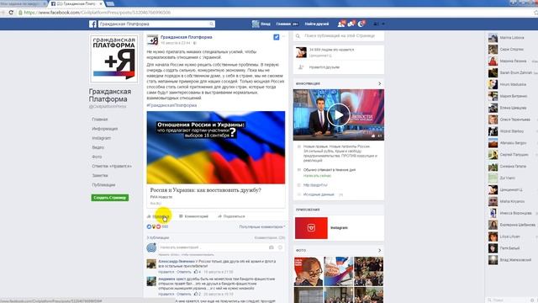Click the post's small author avatar

pyautogui.click(x=152, y=40)
